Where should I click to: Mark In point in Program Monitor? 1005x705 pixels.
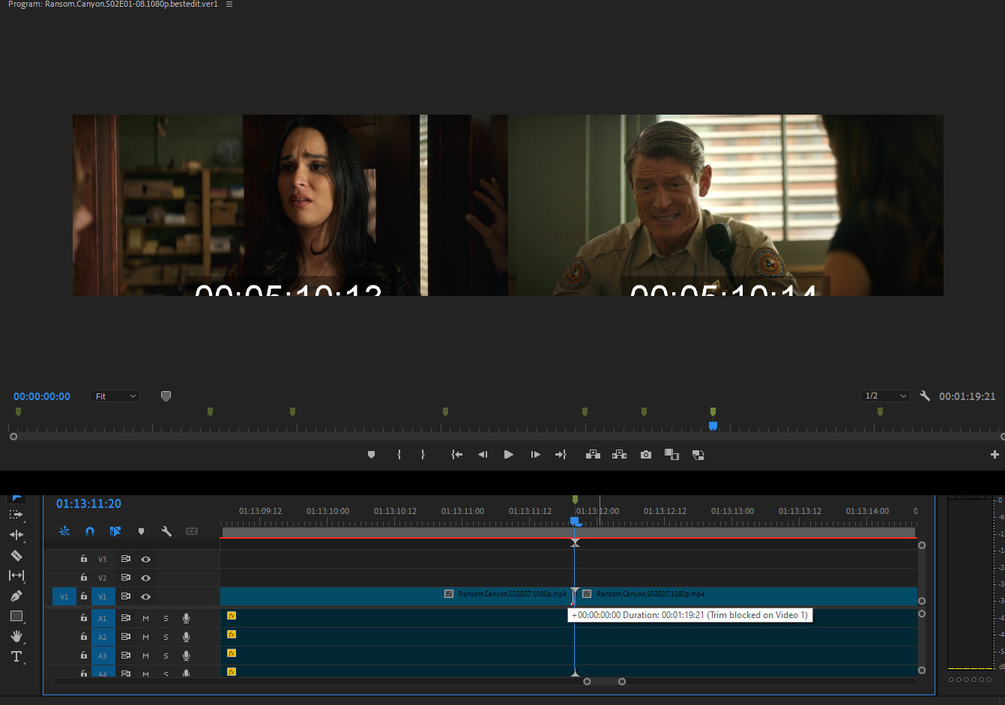(399, 455)
